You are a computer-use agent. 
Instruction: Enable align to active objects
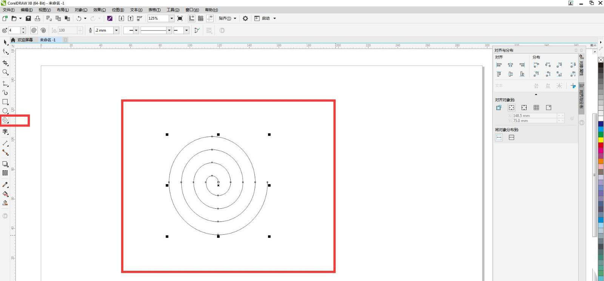[499, 108]
